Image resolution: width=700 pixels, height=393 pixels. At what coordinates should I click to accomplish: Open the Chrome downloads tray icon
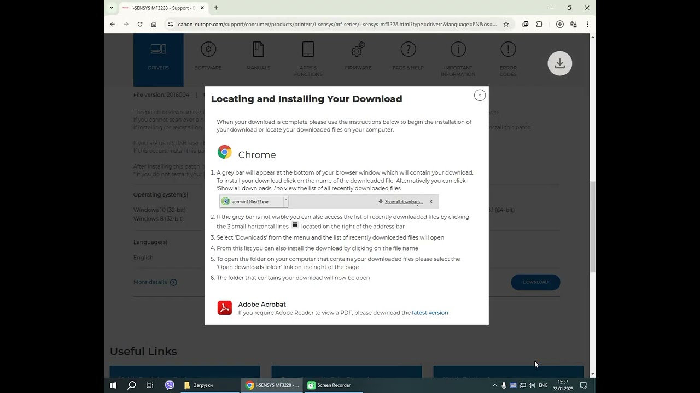tap(559, 24)
